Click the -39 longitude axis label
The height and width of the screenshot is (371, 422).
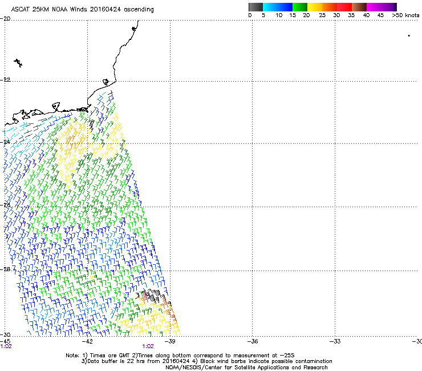point(170,341)
